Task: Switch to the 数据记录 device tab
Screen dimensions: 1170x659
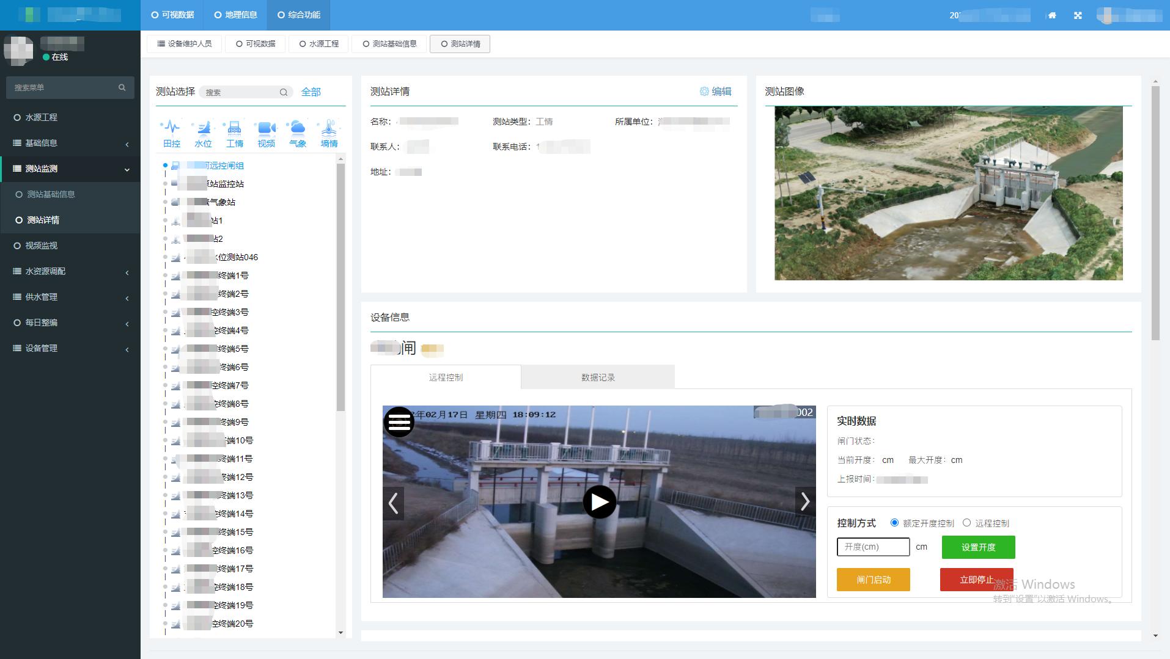Action: click(x=598, y=377)
